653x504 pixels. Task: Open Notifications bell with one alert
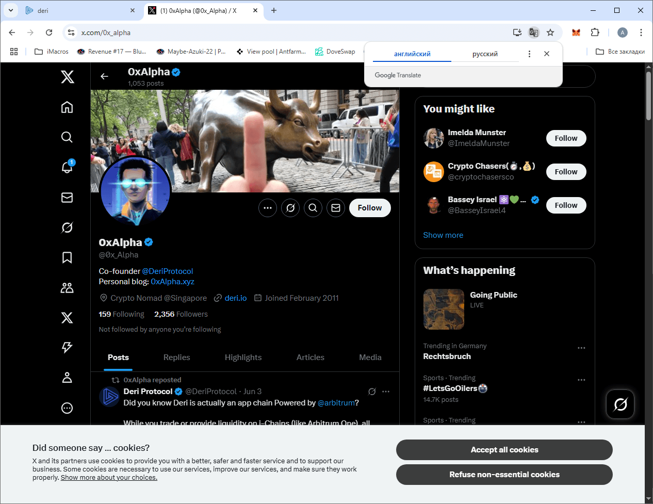point(67,167)
